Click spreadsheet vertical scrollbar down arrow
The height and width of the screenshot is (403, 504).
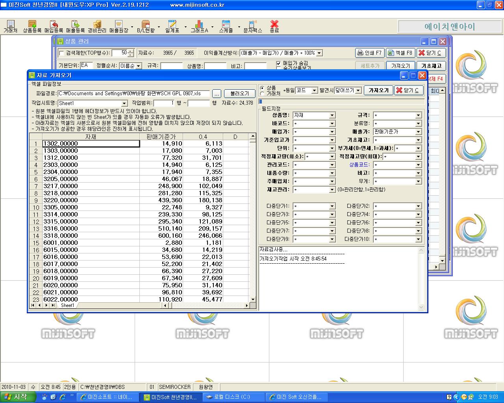(252, 299)
